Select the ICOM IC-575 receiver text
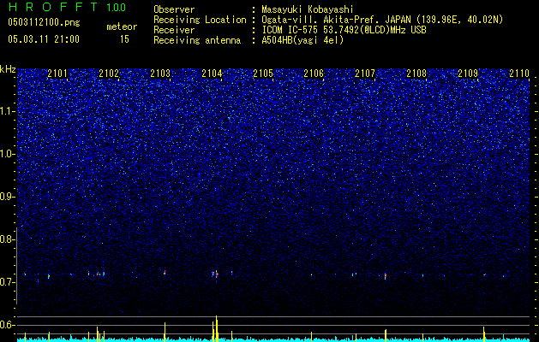539x342 pixels. pos(344,30)
